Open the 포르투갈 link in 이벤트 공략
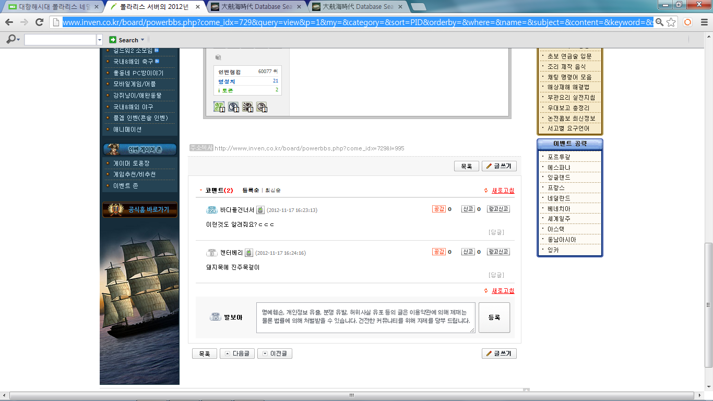The height and width of the screenshot is (401, 713). [x=558, y=157]
